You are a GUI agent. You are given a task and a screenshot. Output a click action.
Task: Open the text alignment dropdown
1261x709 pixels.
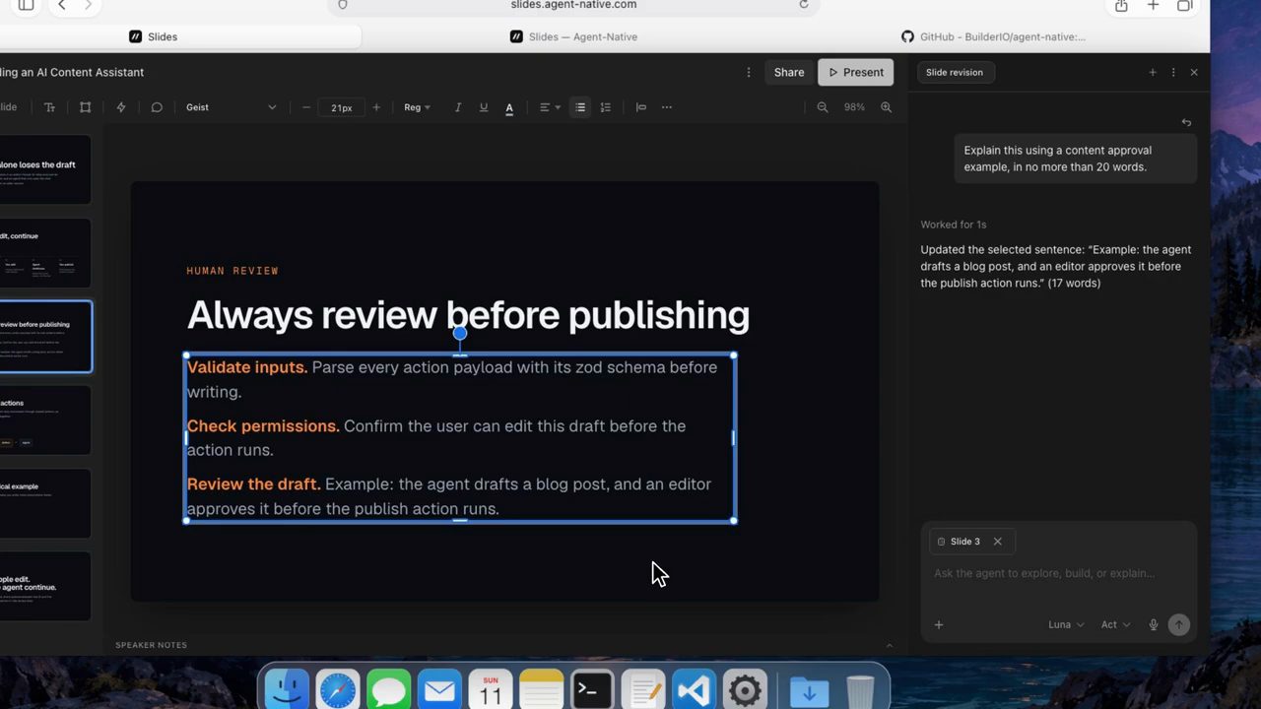coord(550,107)
